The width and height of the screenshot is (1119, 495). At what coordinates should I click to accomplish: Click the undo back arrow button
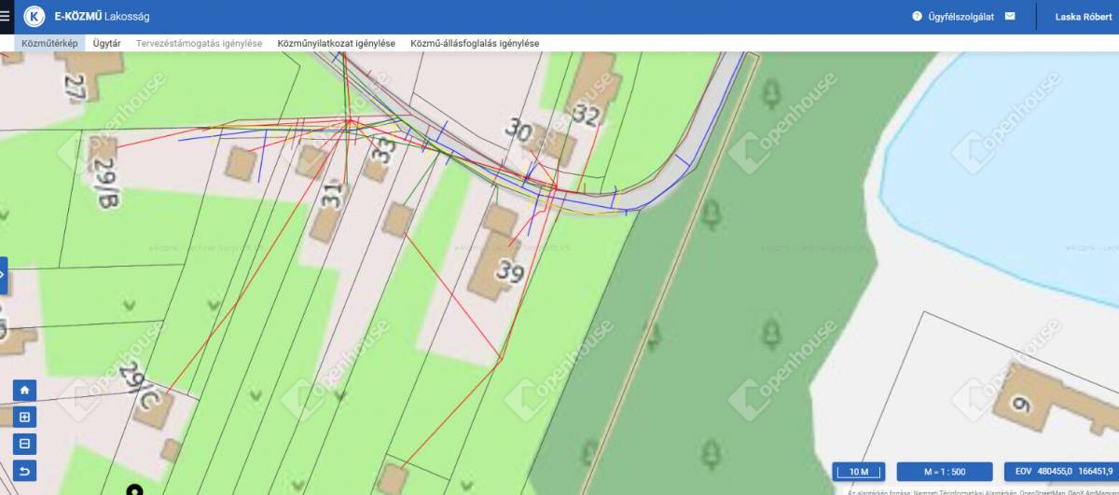[25, 471]
